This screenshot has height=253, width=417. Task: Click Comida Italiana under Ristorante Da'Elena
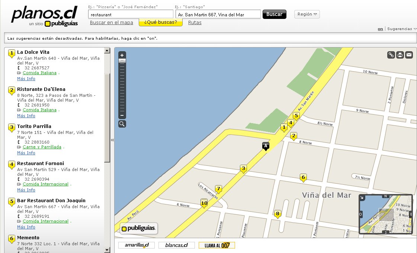click(40, 110)
